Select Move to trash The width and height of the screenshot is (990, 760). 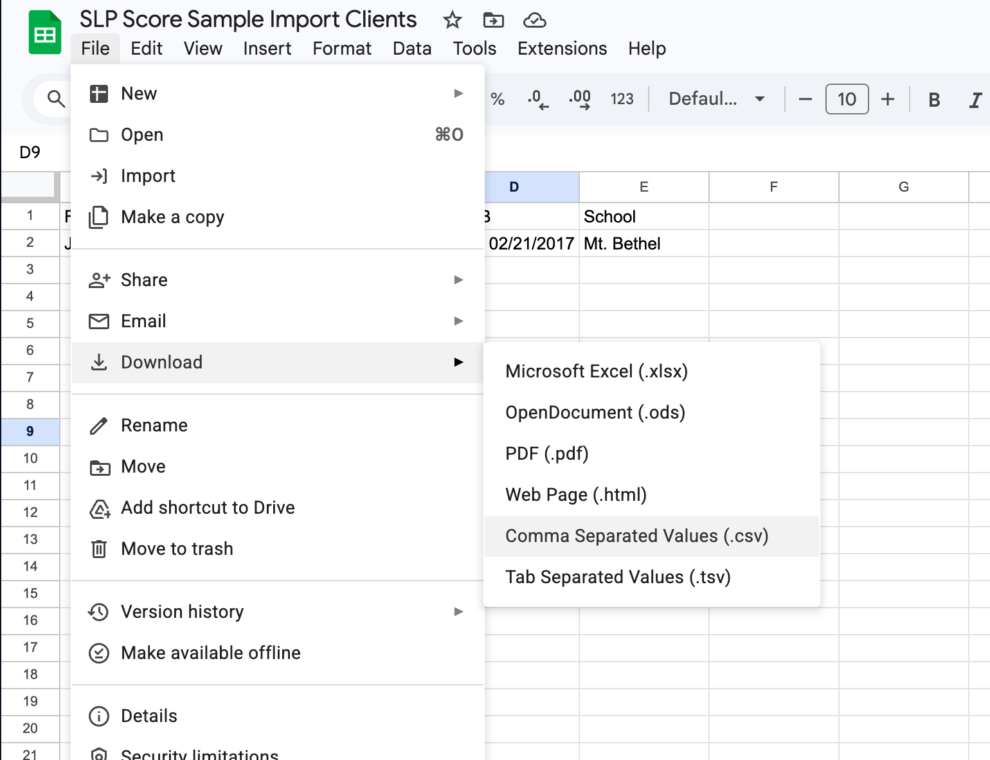[177, 548]
